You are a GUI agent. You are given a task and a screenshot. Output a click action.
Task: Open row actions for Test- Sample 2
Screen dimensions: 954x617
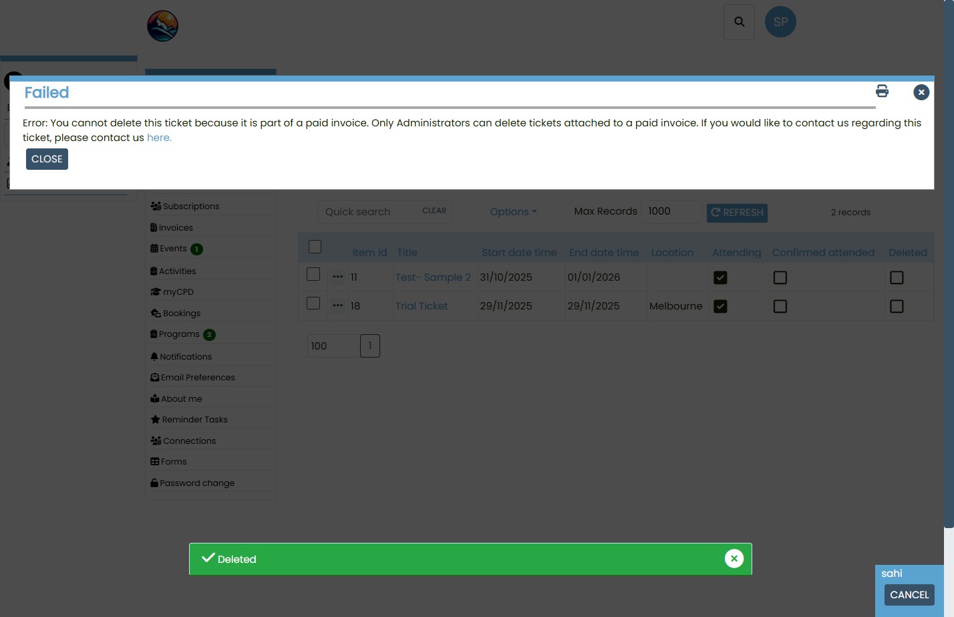click(x=338, y=277)
